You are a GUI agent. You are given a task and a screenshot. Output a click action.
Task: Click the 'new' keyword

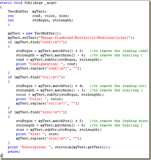point(29,33)
